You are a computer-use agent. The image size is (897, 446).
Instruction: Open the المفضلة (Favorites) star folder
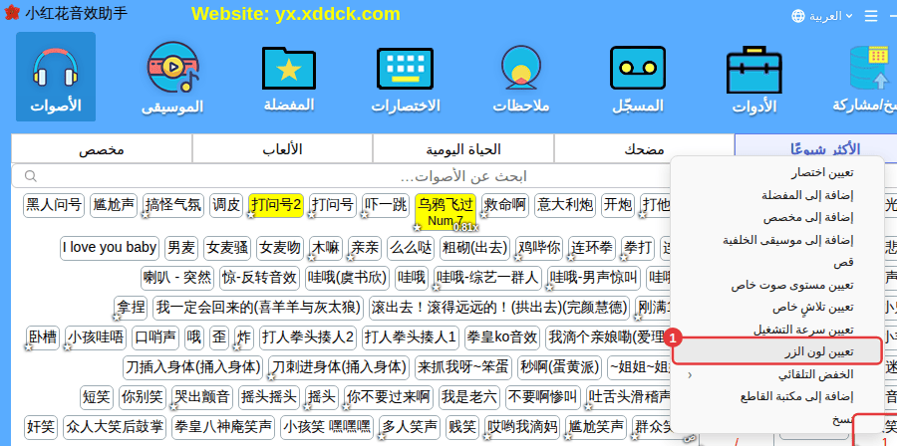289,77
